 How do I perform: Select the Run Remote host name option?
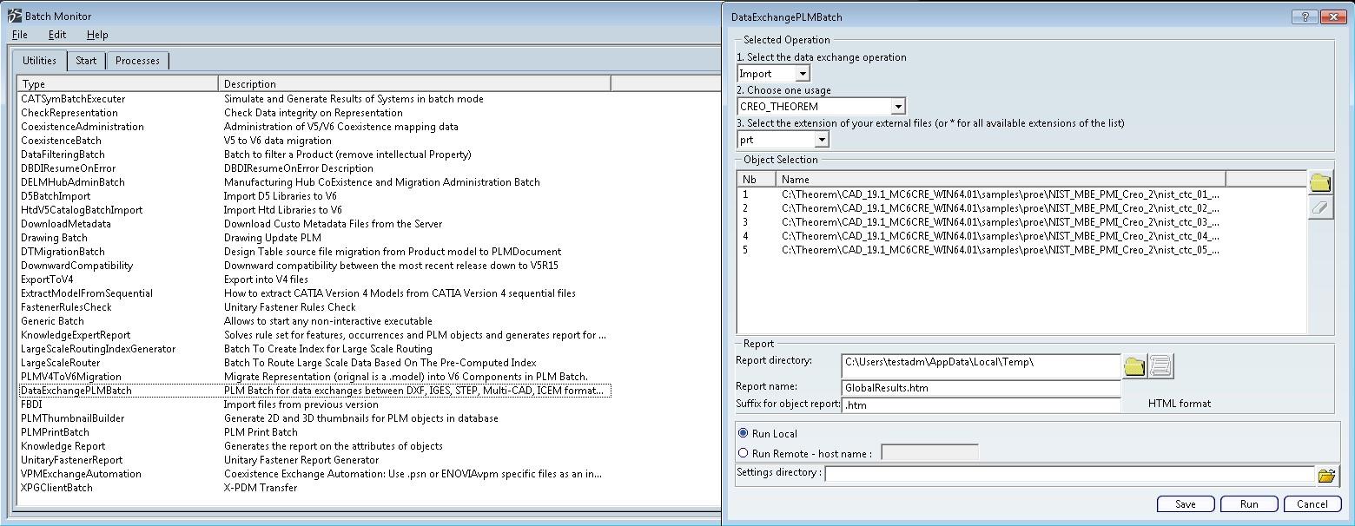743,453
